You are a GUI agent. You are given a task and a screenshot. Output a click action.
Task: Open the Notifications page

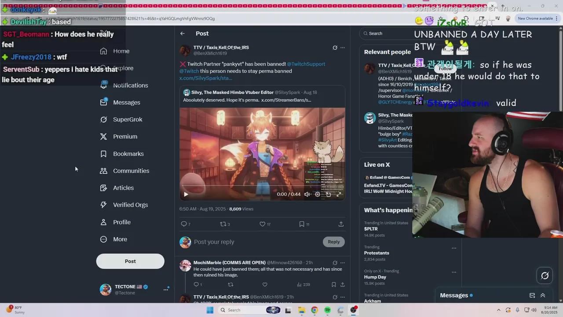pos(124,85)
